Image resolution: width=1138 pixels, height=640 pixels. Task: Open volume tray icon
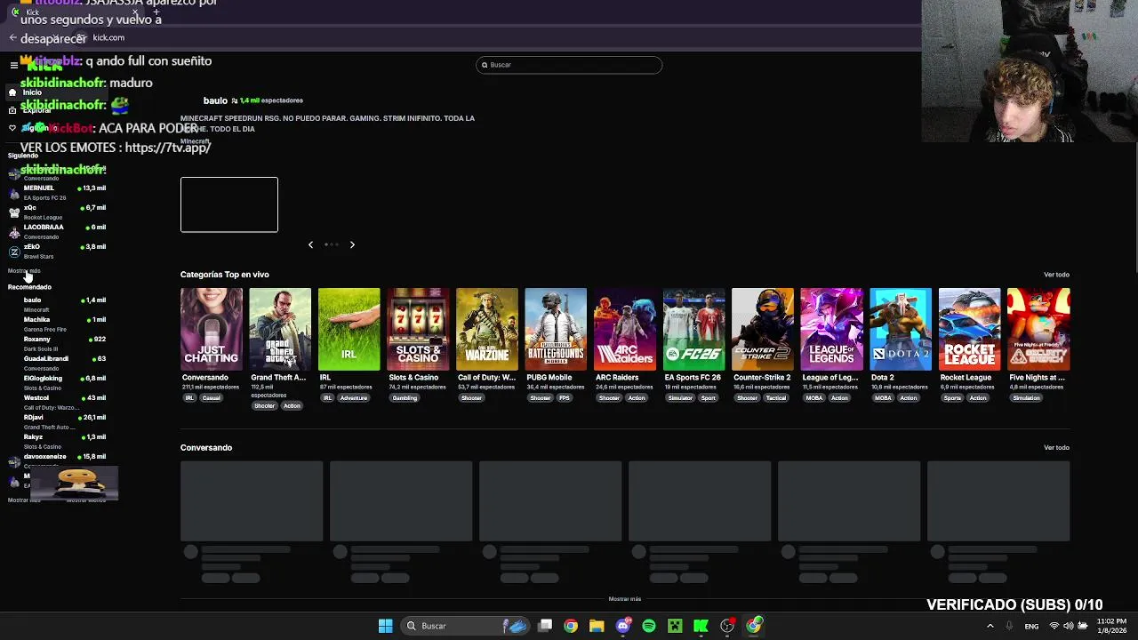pos(1070,626)
